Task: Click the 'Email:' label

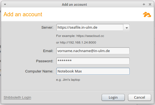Action: (48, 51)
